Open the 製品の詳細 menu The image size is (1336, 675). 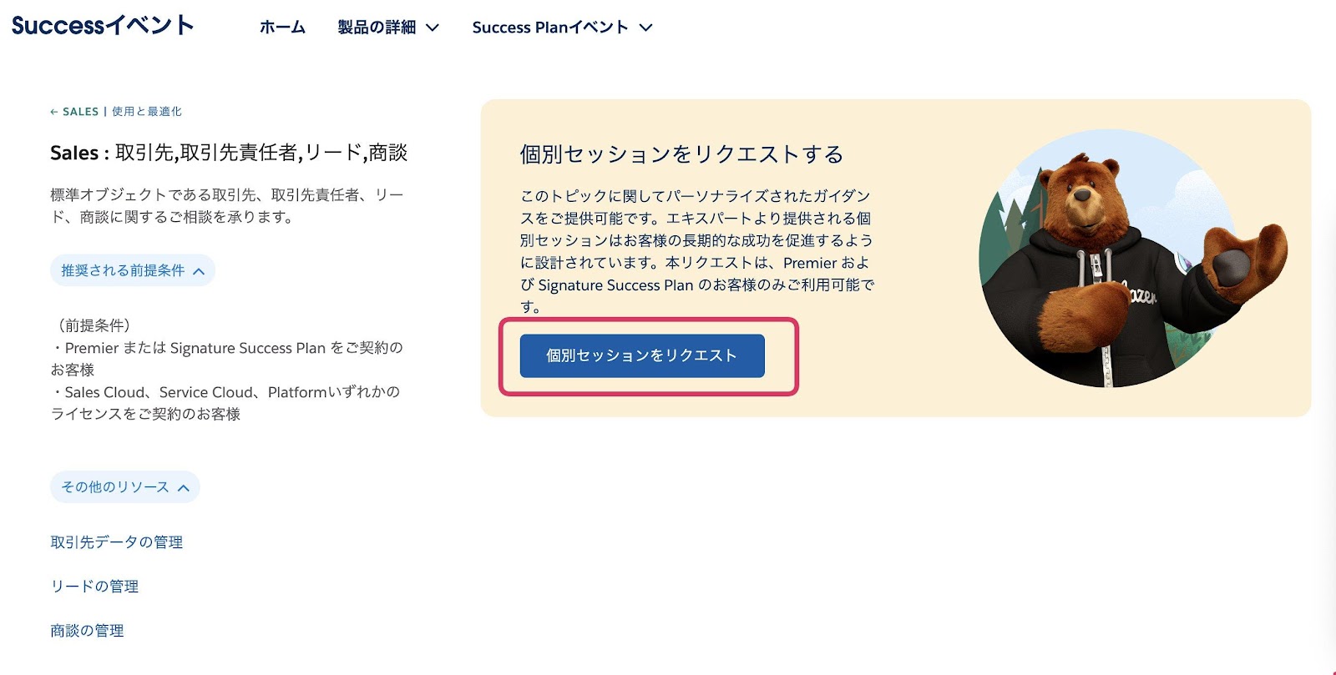click(377, 28)
